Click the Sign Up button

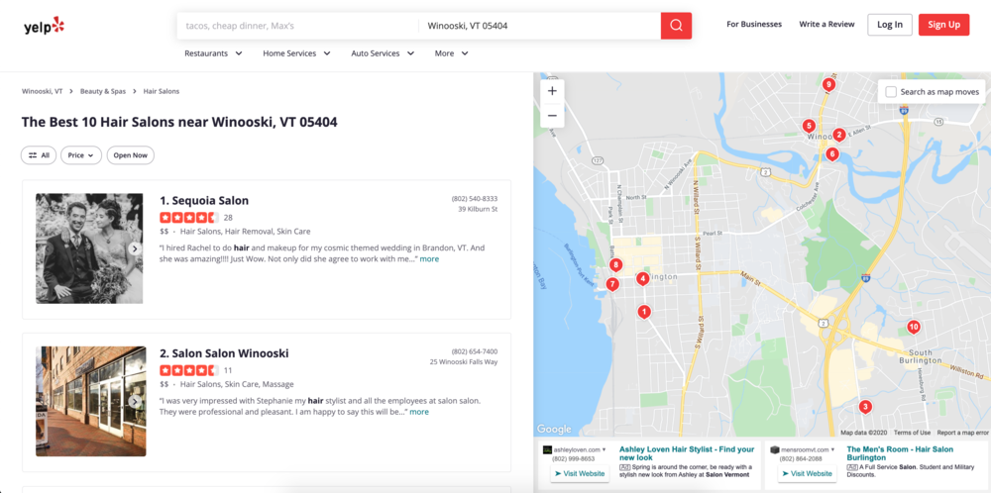click(x=944, y=25)
